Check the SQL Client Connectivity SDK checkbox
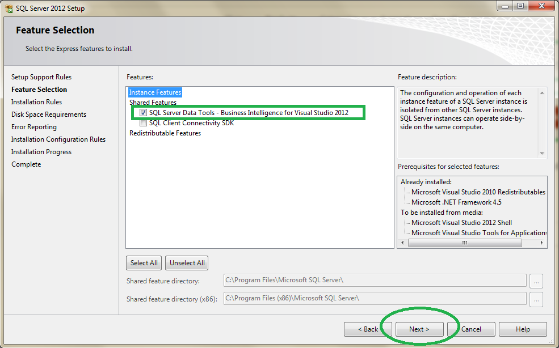Image resolution: width=559 pixels, height=348 pixels. tap(144, 123)
